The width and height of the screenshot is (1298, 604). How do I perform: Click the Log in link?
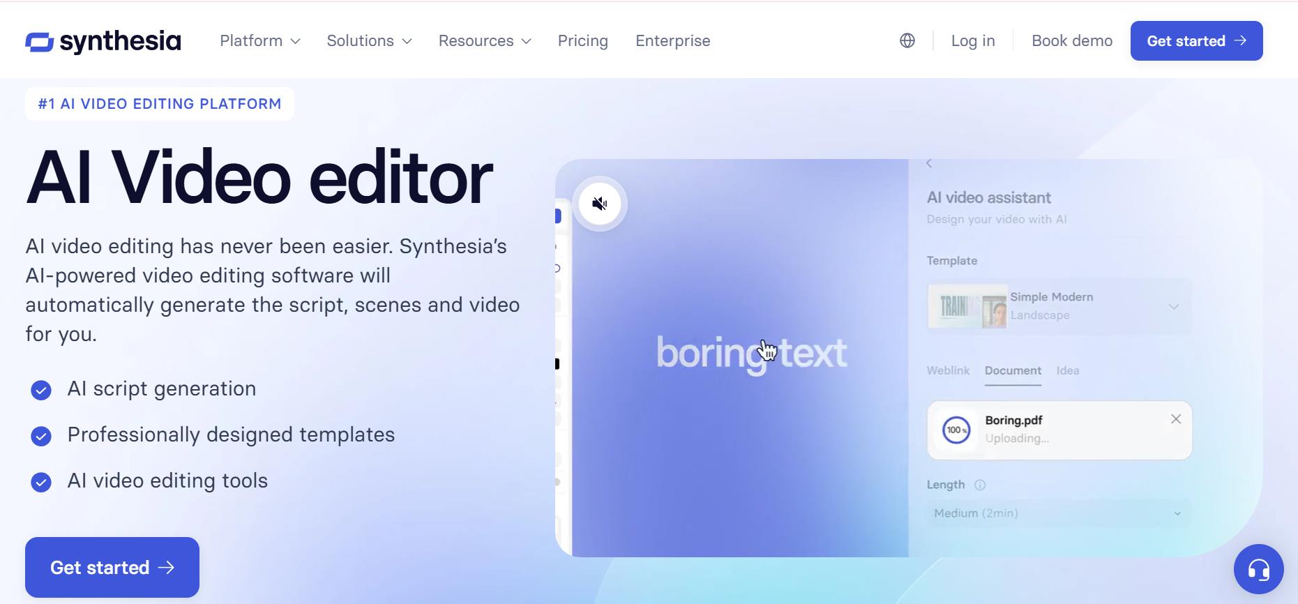click(972, 41)
